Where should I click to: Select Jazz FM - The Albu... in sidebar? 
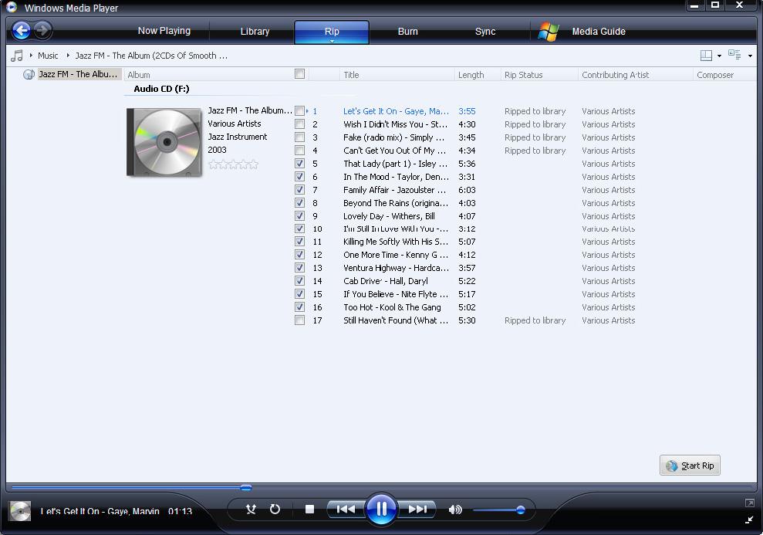78,74
